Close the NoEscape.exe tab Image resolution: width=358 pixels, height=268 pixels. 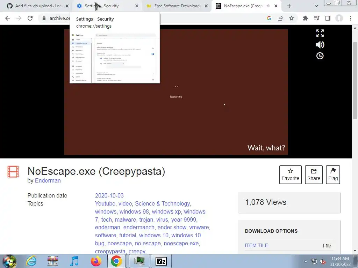[276, 6]
